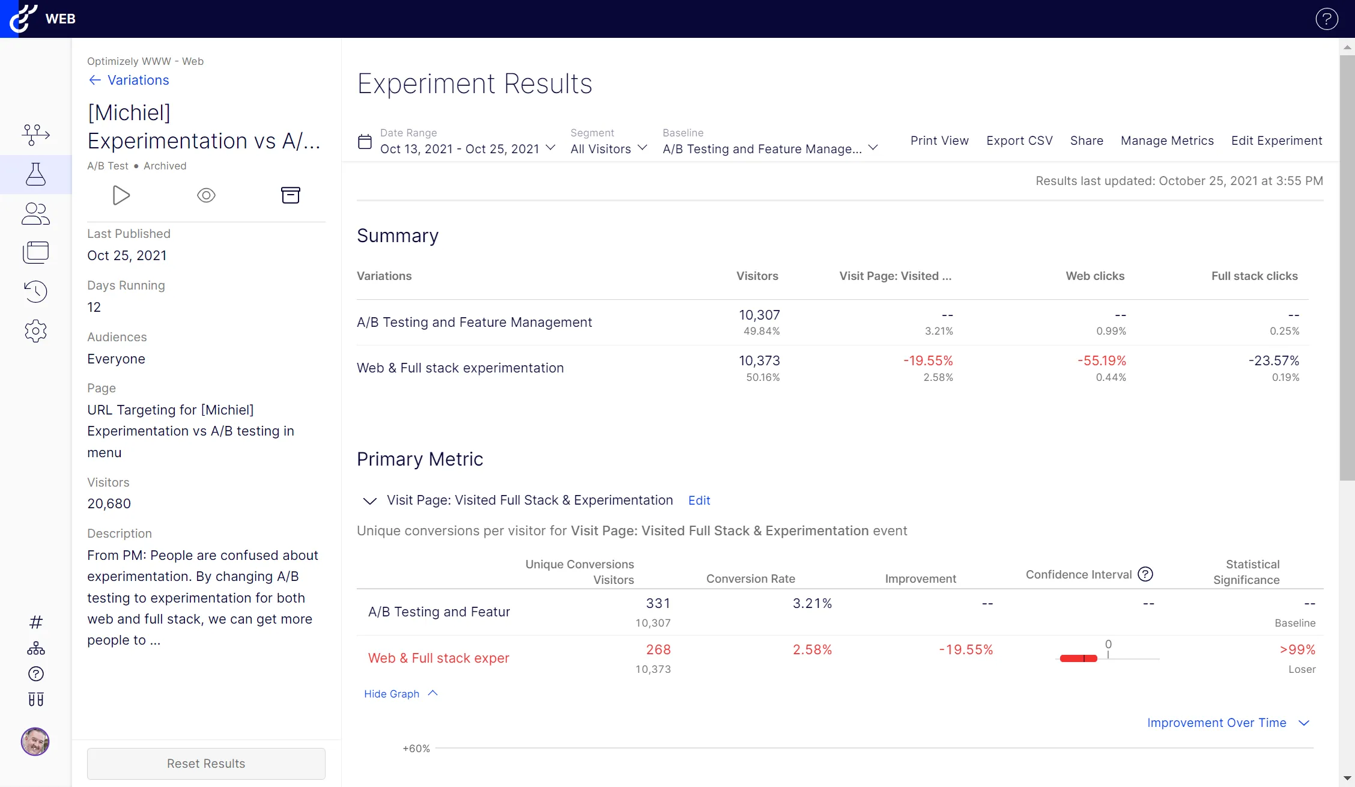
Task: Click the Visit Page metric title
Action: tap(530, 500)
